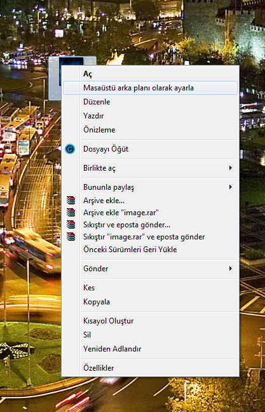Click WinRAR icon beside Sıkıştır "image.rar" ve eposta gönder
This screenshot has height=412, width=265.
click(x=71, y=237)
